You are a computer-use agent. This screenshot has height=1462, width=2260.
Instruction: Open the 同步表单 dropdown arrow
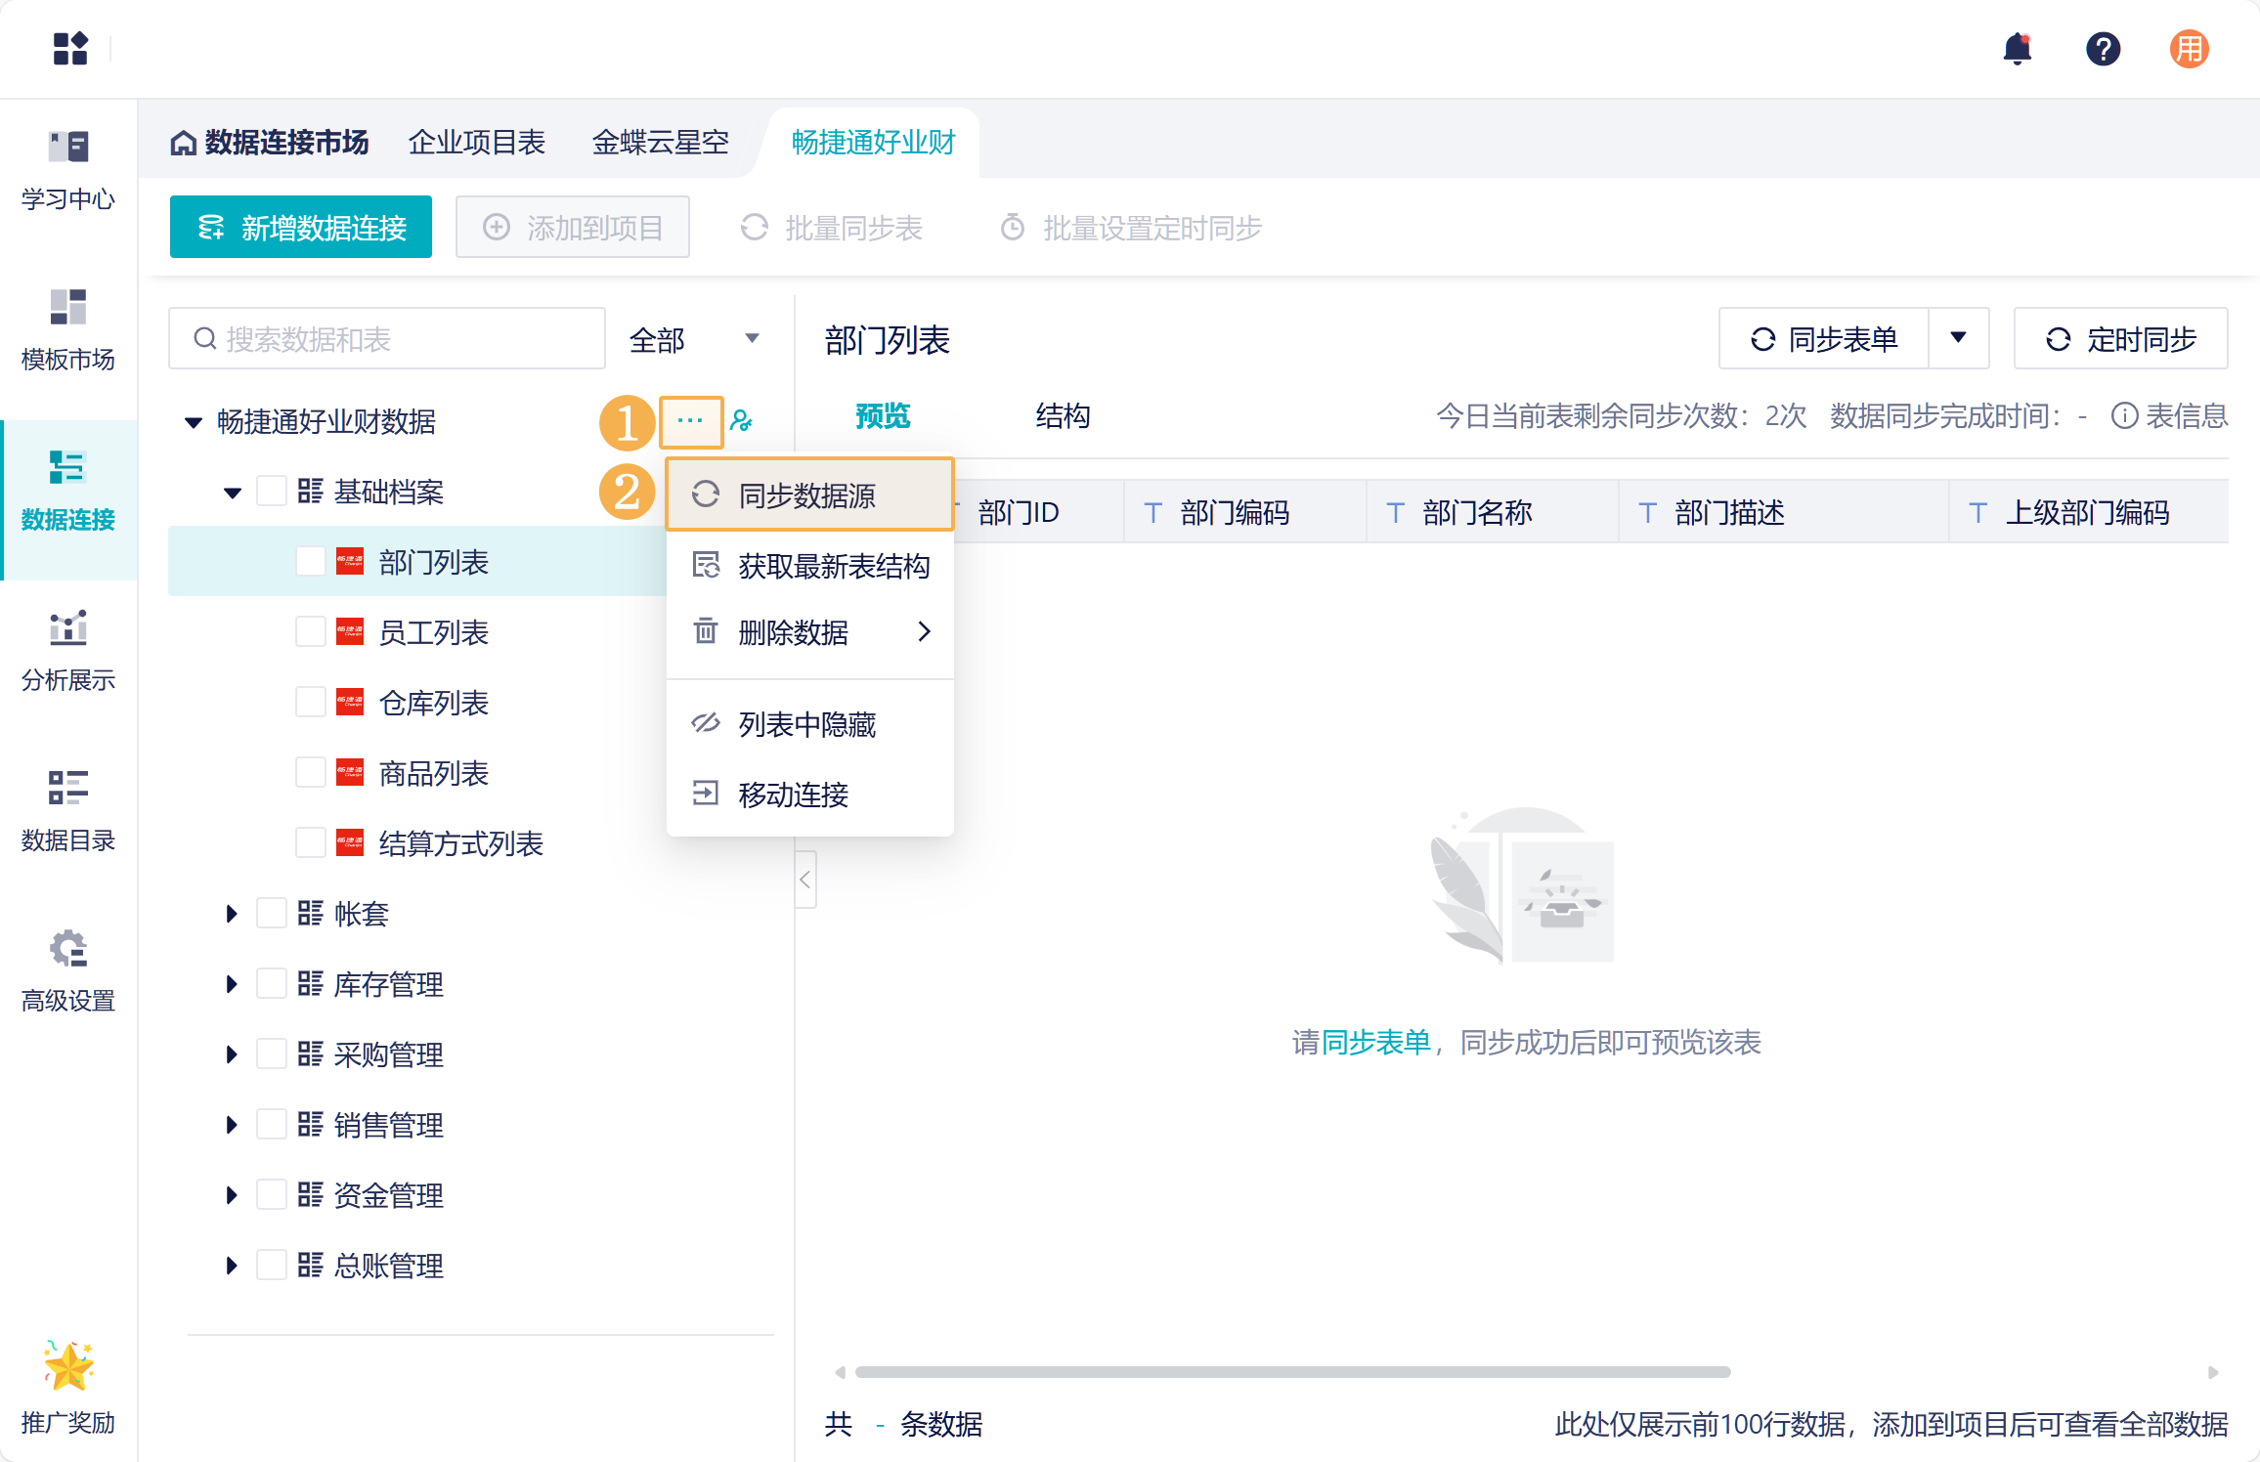(1958, 338)
